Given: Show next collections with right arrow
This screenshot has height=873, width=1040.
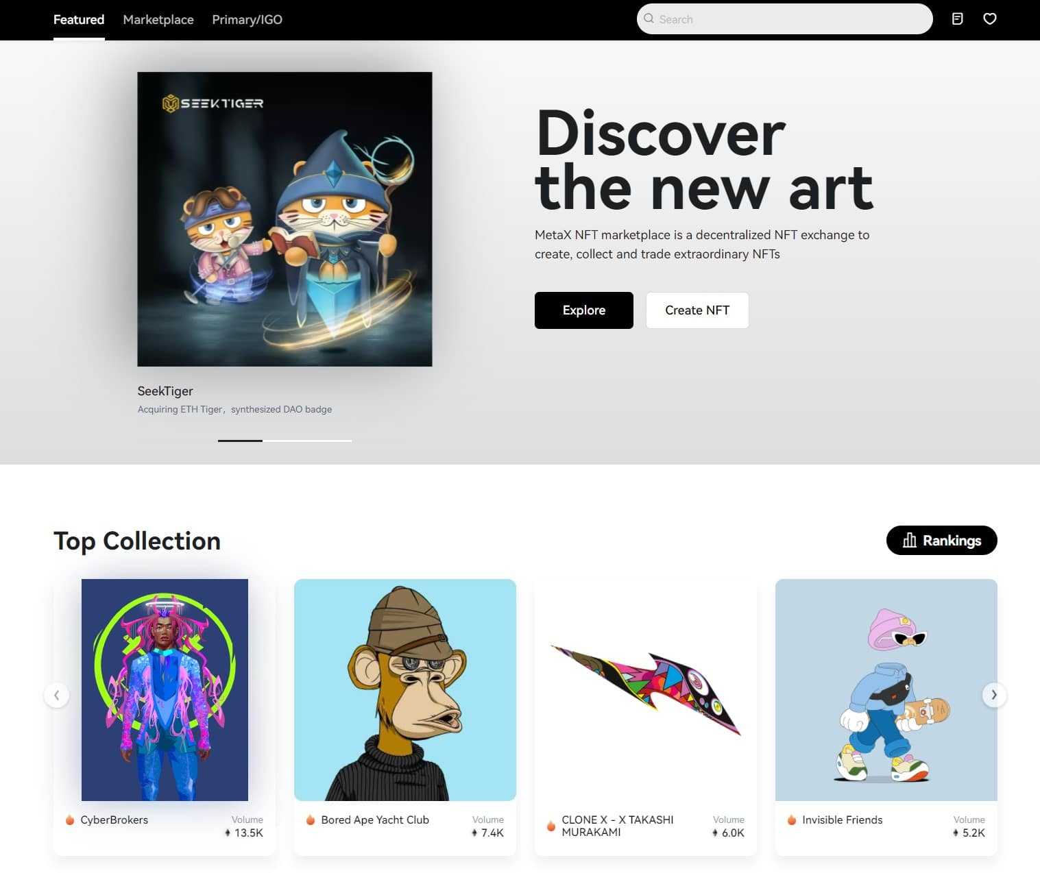Looking at the screenshot, I should click(x=994, y=695).
